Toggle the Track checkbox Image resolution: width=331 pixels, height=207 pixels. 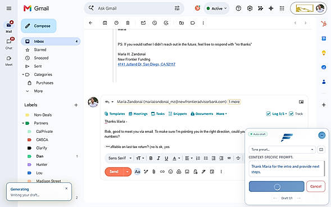click(x=291, y=114)
